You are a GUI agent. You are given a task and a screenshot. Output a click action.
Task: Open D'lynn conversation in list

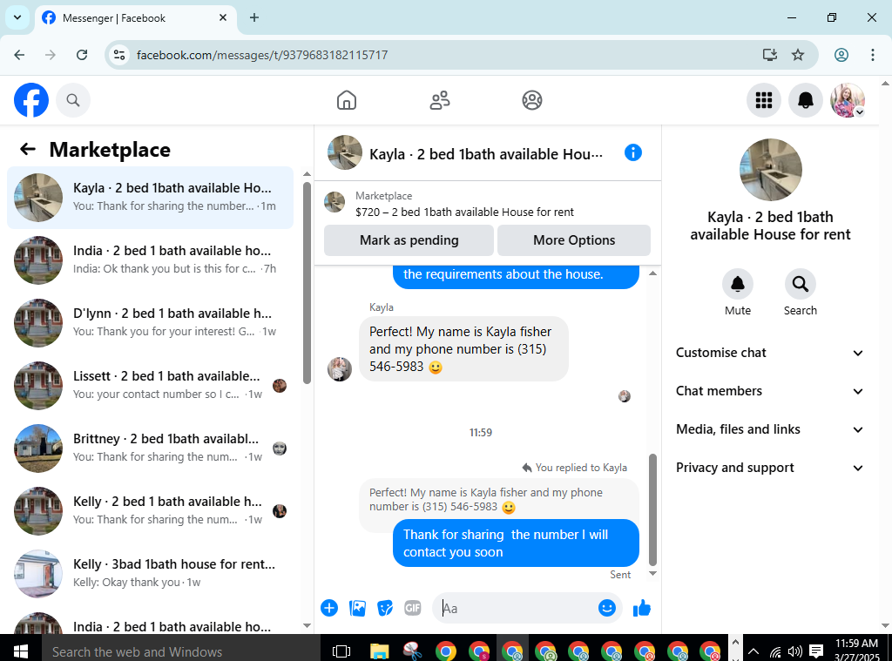tap(150, 322)
